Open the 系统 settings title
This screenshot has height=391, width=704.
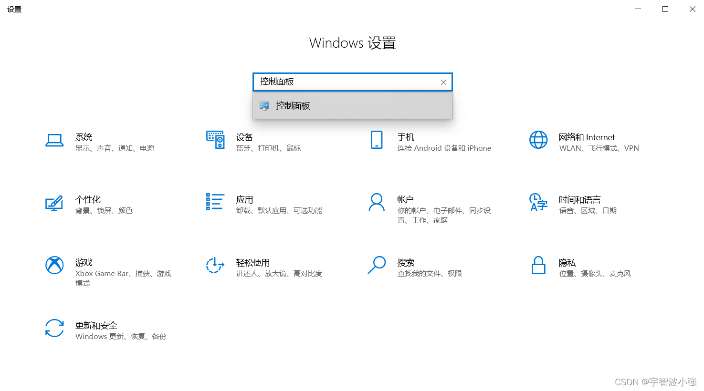[84, 137]
